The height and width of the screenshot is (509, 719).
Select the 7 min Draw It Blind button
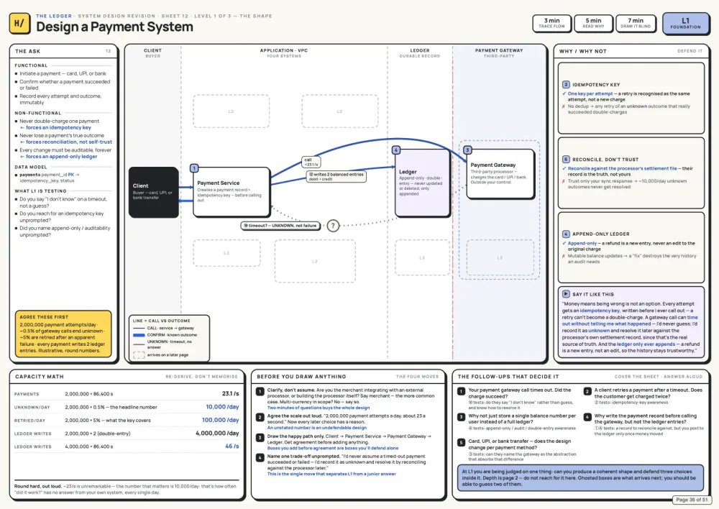pos(636,23)
